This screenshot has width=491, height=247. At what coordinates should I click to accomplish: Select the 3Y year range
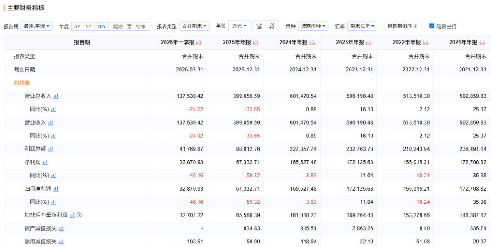coord(77,26)
